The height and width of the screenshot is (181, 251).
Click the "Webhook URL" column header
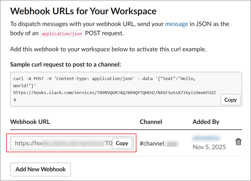[30, 122]
